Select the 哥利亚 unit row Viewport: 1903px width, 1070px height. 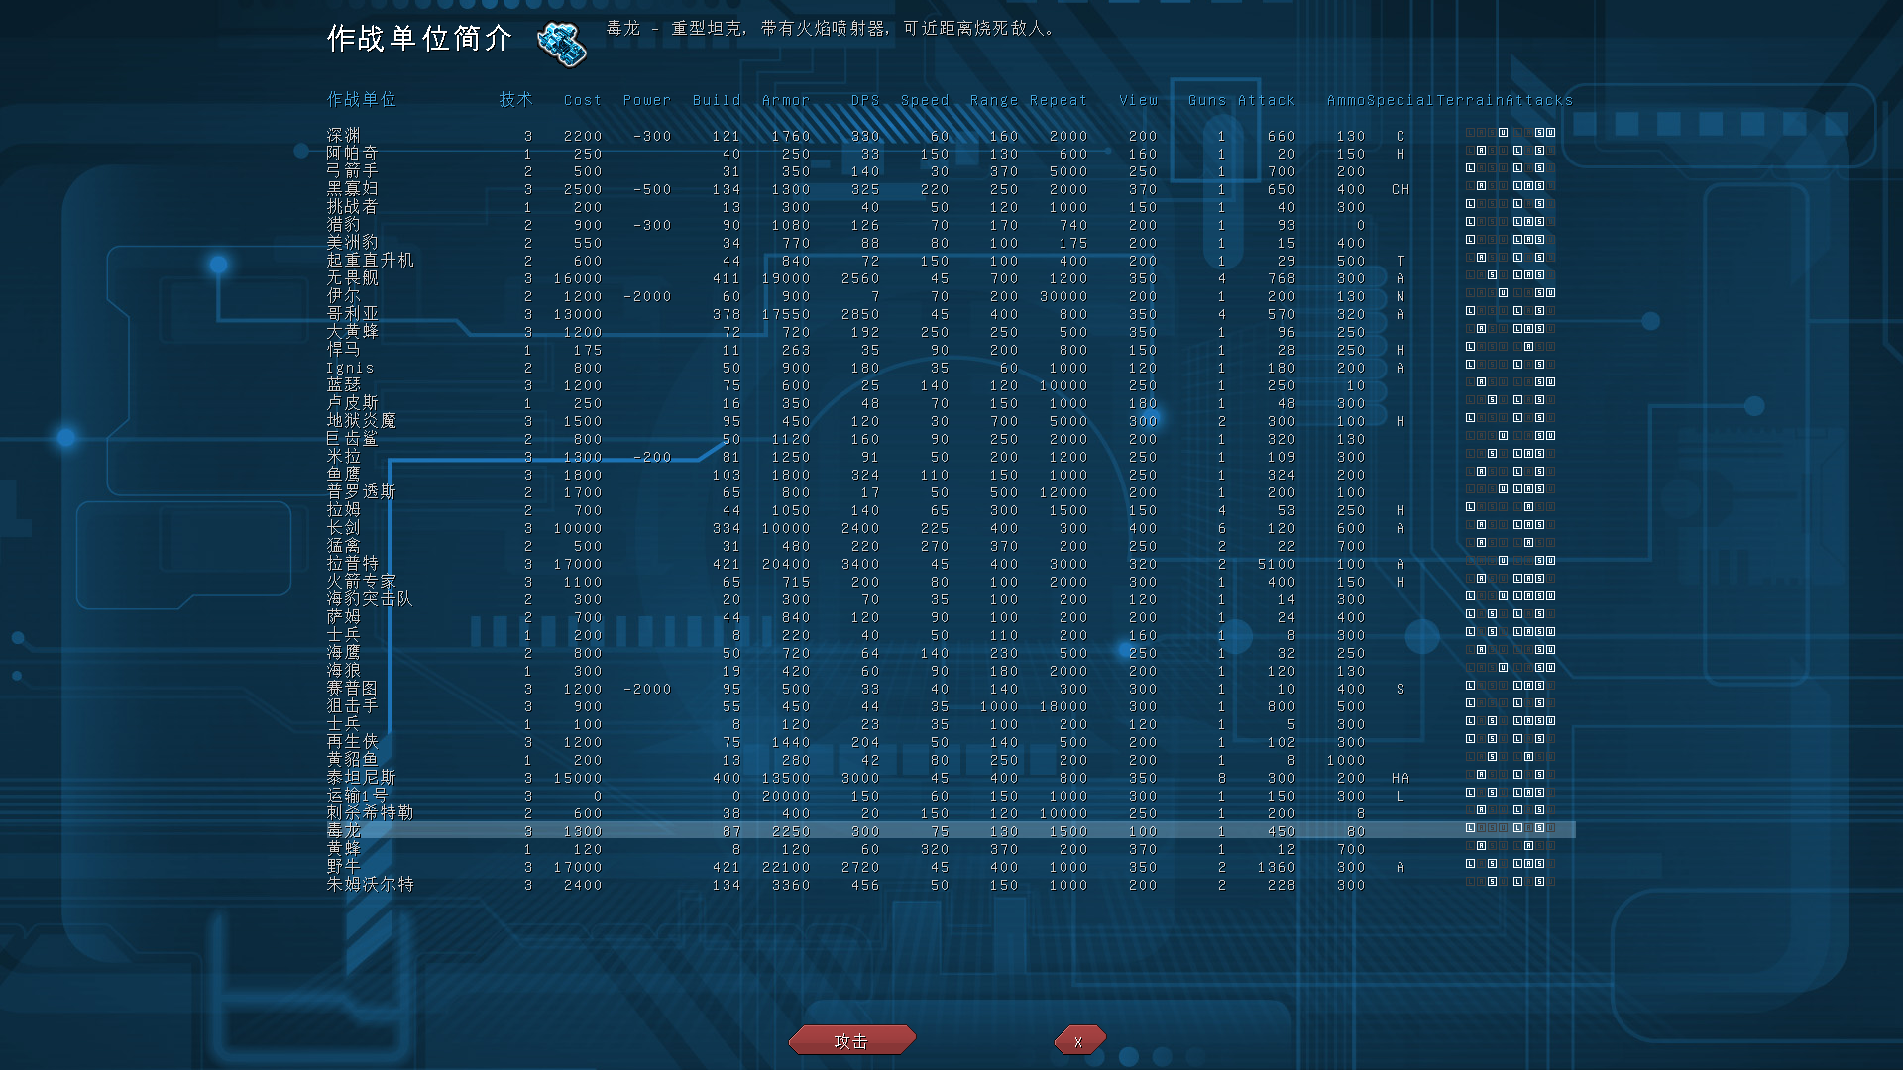click(x=951, y=314)
